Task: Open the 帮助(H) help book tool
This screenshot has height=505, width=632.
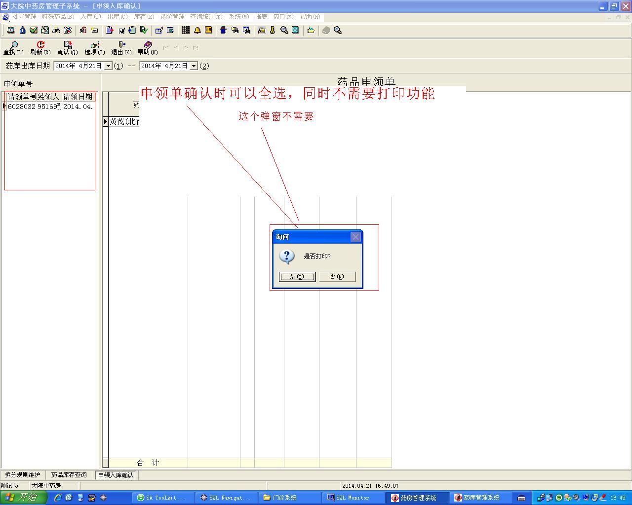Action: tap(148, 48)
